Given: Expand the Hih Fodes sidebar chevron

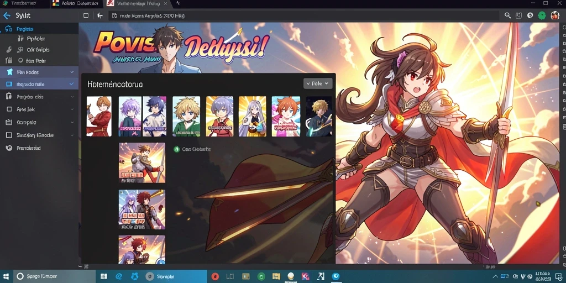Looking at the screenshot, I should 72,72.
